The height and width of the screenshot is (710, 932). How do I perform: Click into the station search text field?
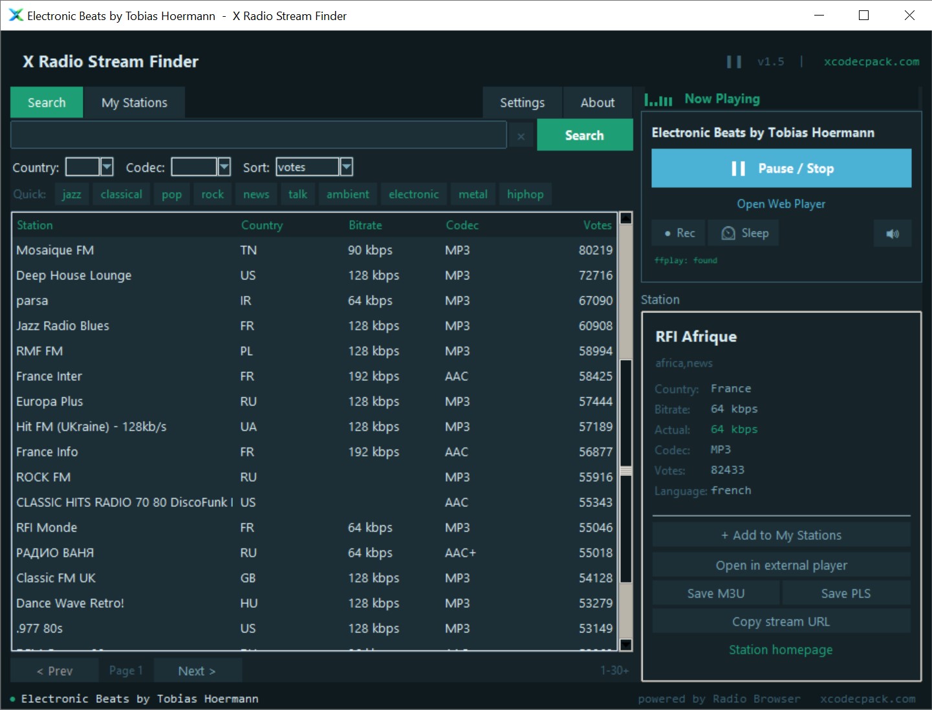point(259,135)
